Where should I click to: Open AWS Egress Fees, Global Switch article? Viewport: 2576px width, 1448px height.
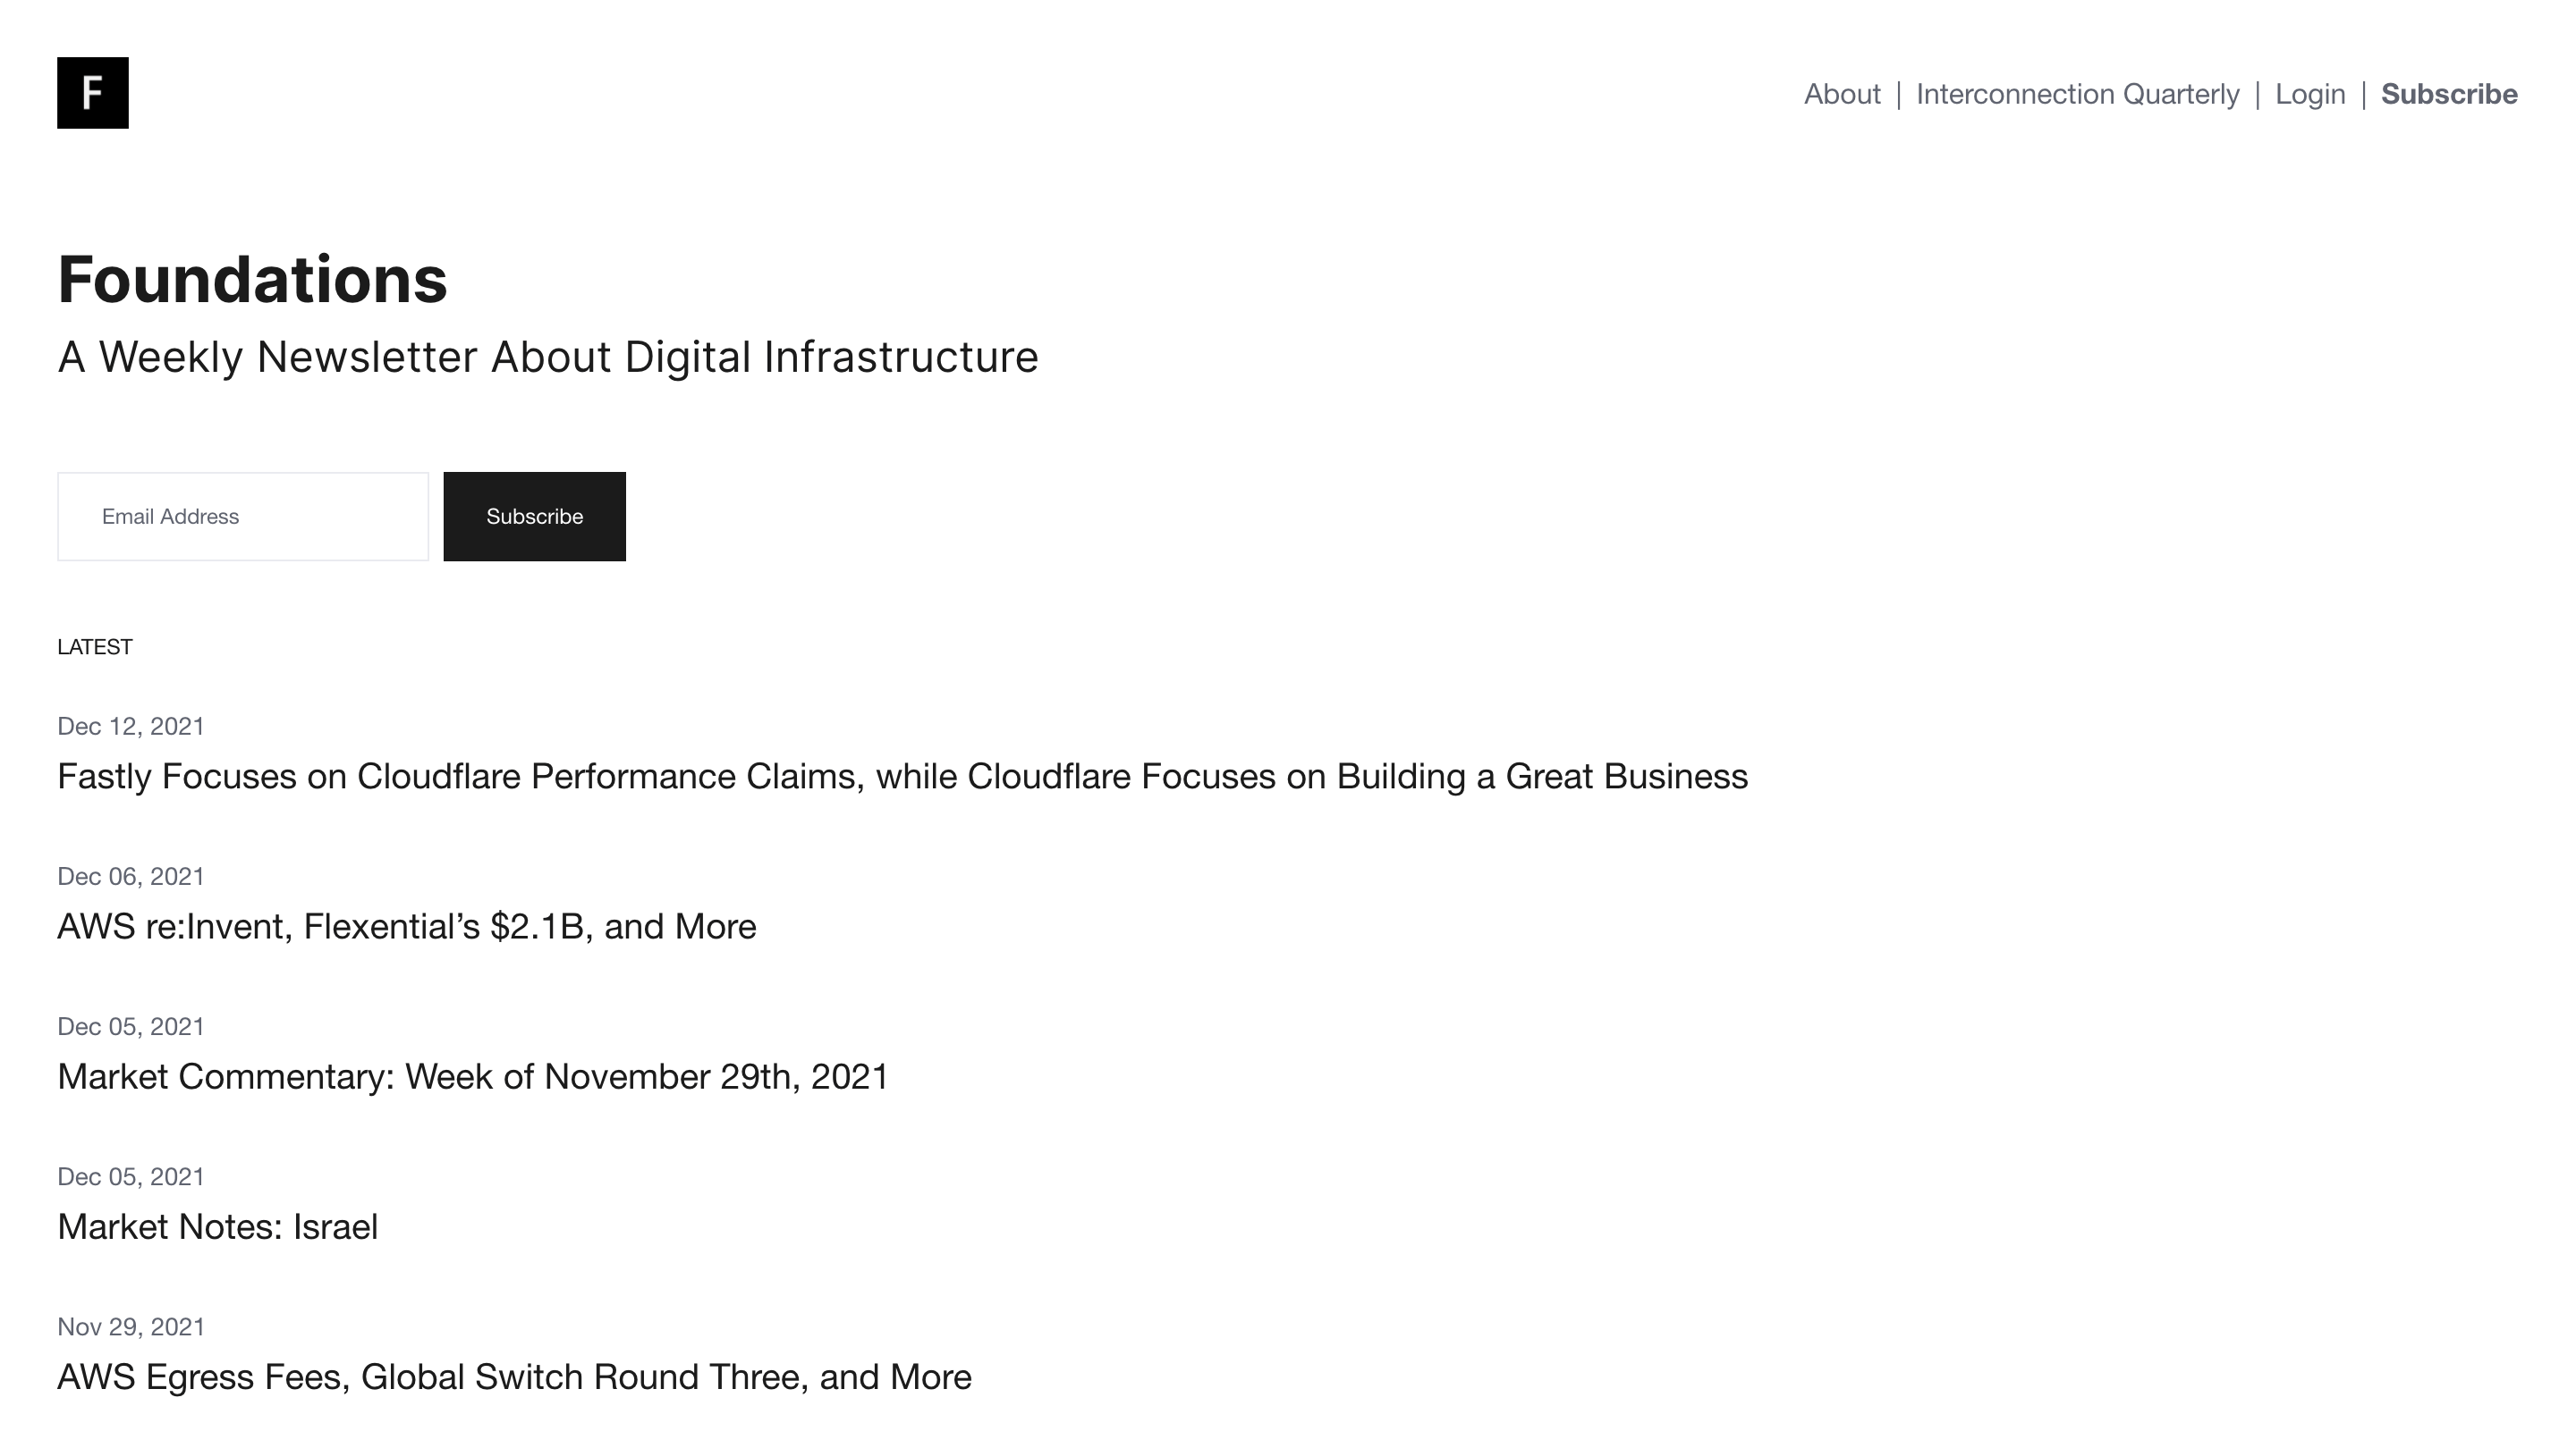(x=514, y=1376)
